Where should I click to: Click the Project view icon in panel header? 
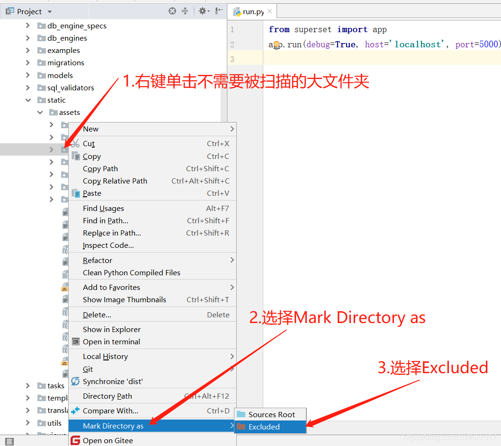tap(9, 11)
